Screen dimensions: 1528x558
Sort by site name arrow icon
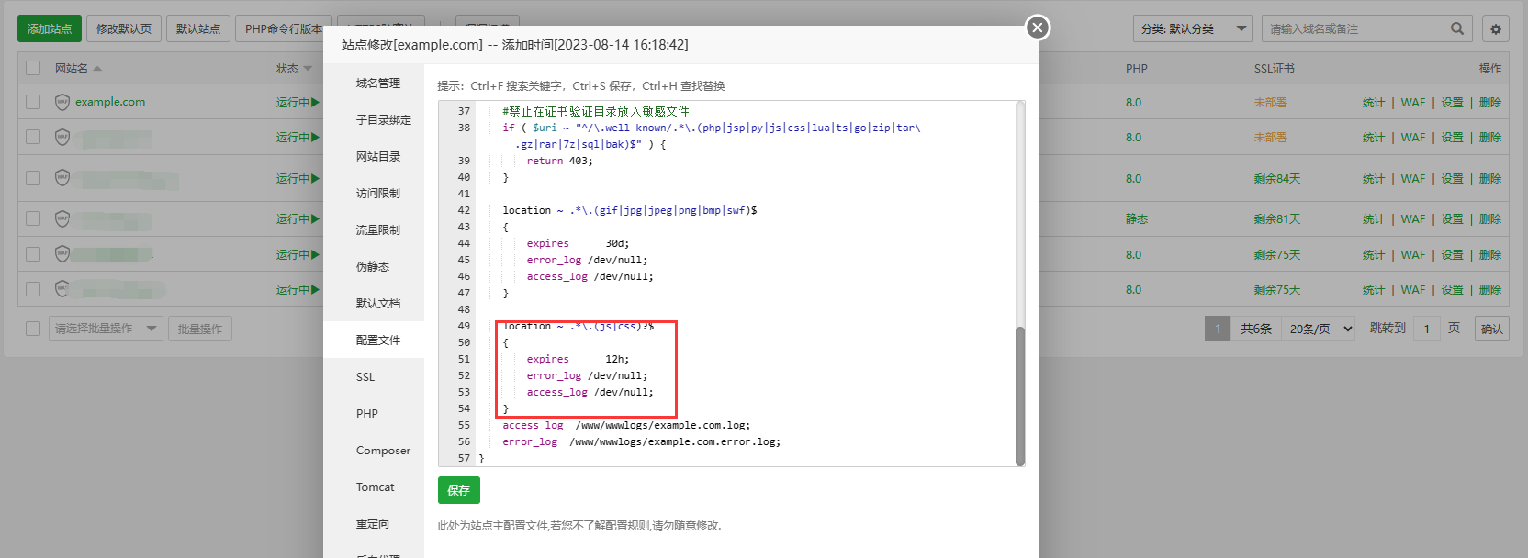pos(97,69)
